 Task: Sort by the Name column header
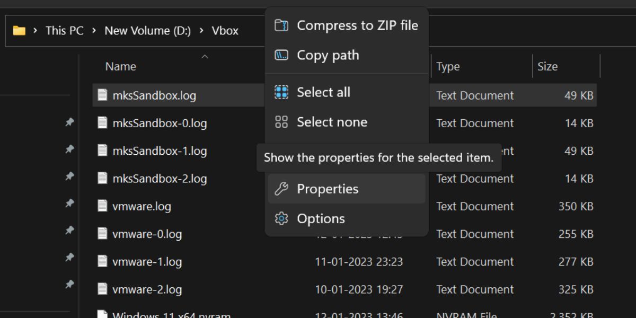click(121, 66)
